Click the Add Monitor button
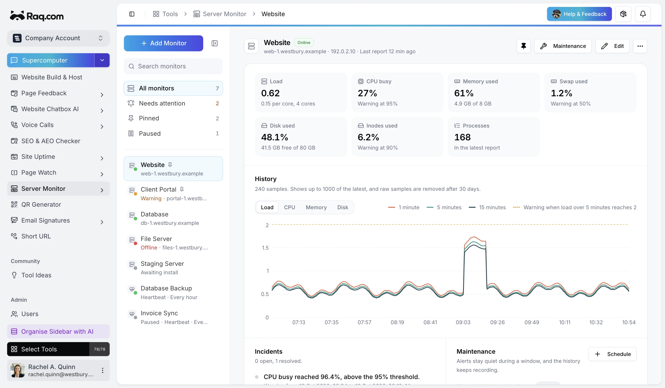This screenshot has height=388, width=665. point(163,43)
